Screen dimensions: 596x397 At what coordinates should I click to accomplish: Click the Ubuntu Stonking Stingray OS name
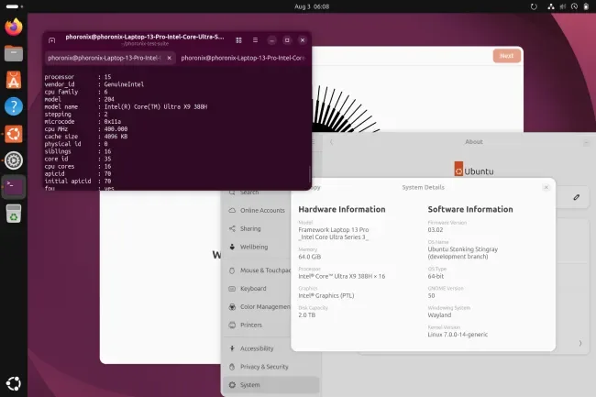click(x=462, y=253)
